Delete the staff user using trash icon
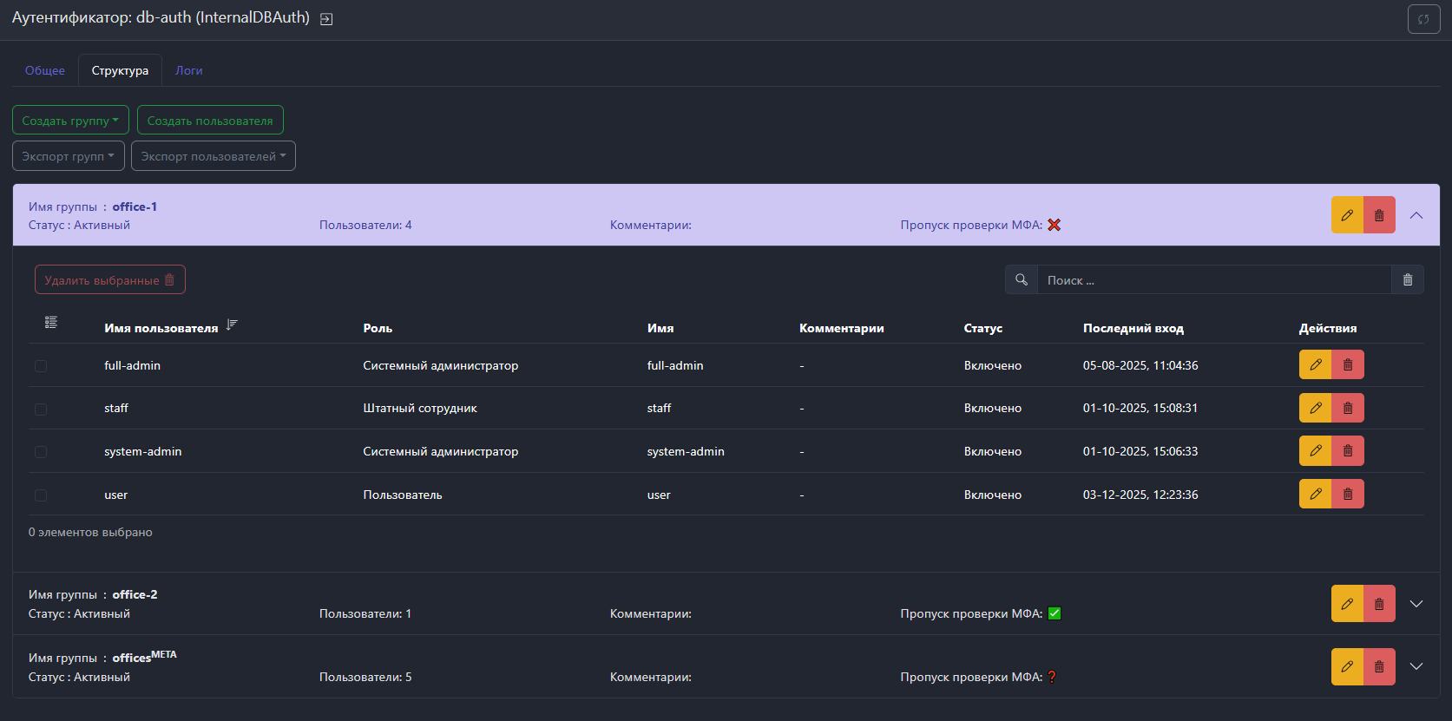The height and width of the screenshot is (721, 1452). tap(1348, 408)
